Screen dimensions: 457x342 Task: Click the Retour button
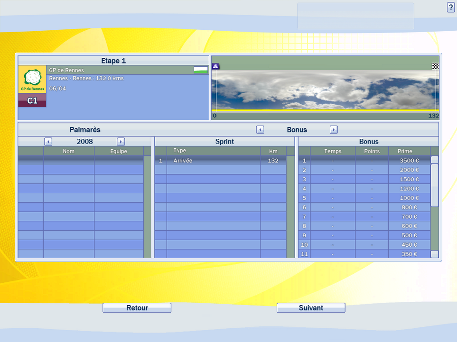(x=137, y=308)
